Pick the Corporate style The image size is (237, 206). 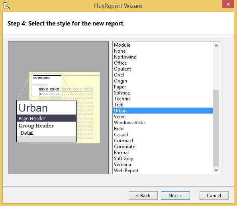pyautogui.click(x=163, y=147)
